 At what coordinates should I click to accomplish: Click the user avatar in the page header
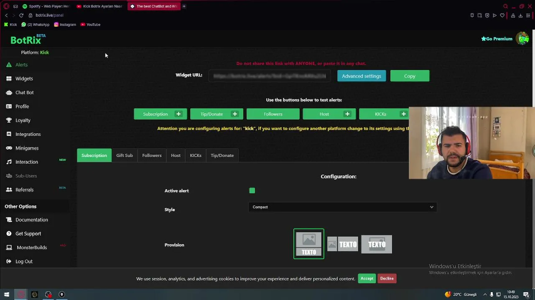point(522,38)
